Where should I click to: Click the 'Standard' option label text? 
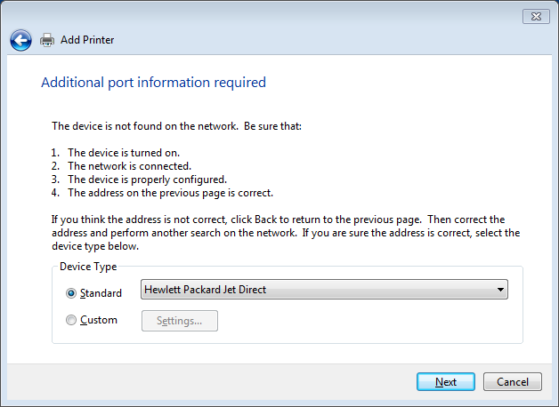[x=101, y=293]
